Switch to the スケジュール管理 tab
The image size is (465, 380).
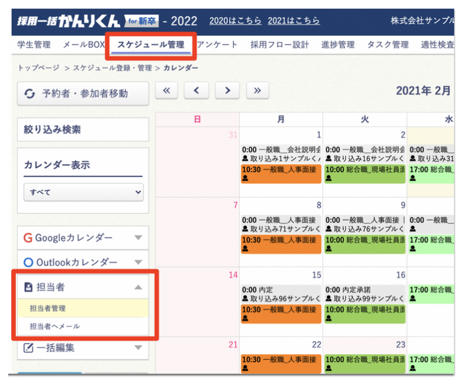[x=151, y=45]
